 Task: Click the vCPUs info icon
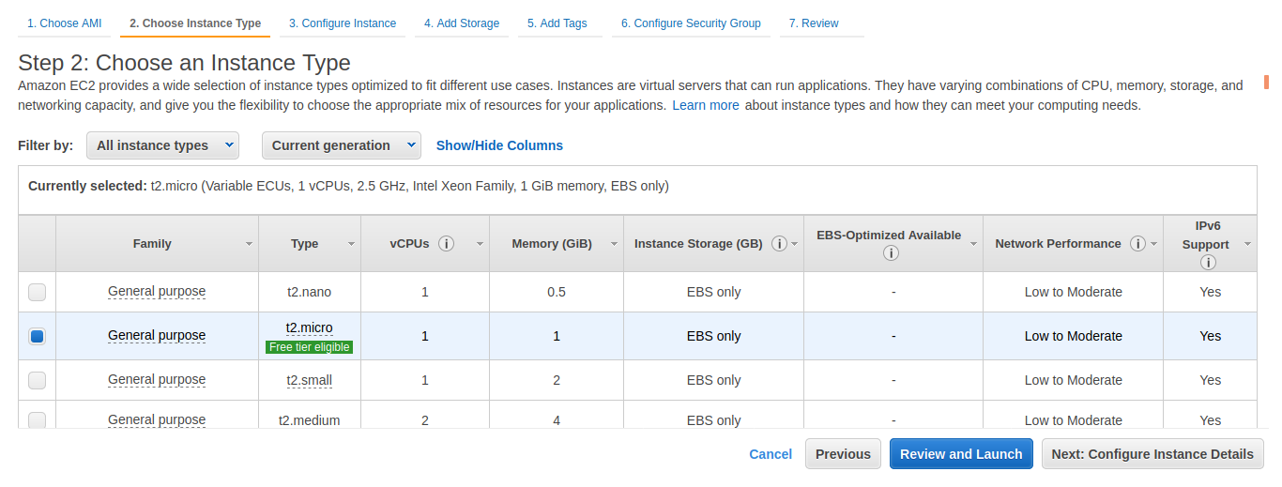click(x=447, y=244)
